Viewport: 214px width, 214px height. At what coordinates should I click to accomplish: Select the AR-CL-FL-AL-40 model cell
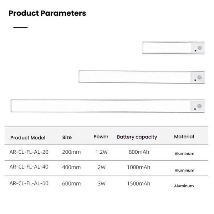coord(29,167)
